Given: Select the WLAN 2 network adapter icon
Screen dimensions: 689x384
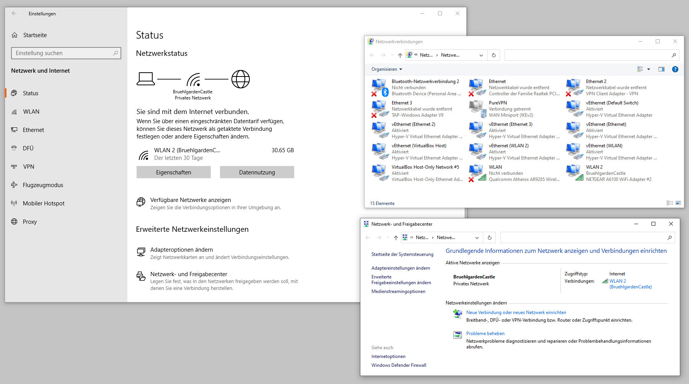Looking at the screenshot, I should 574,172.
